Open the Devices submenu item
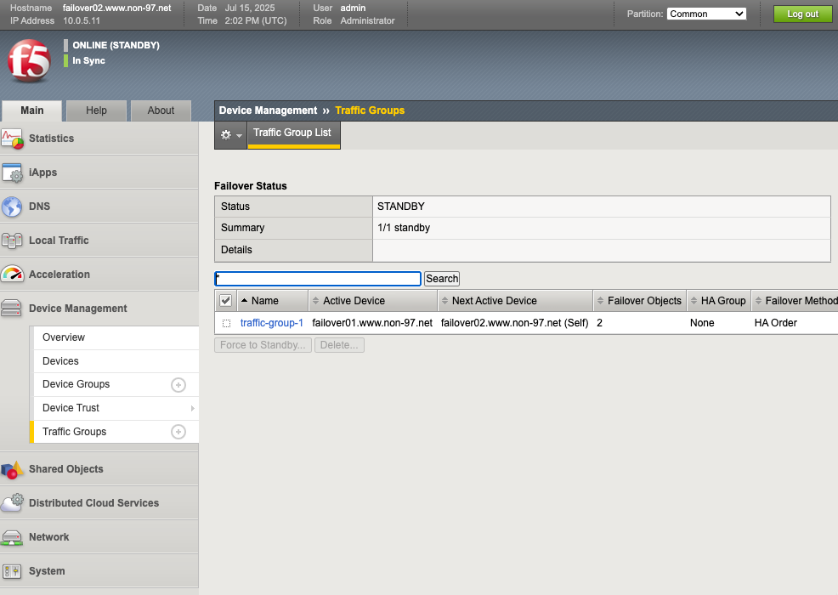 coord(116,361)
